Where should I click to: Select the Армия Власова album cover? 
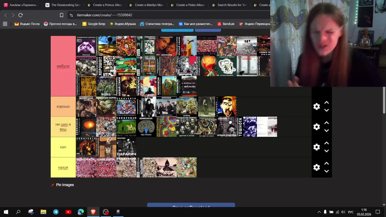click(x=227, y=127)
